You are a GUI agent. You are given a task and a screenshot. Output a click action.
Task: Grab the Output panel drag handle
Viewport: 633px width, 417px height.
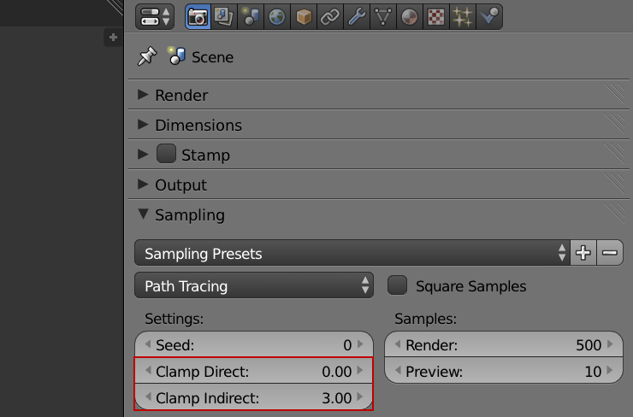tap(614, 184)
